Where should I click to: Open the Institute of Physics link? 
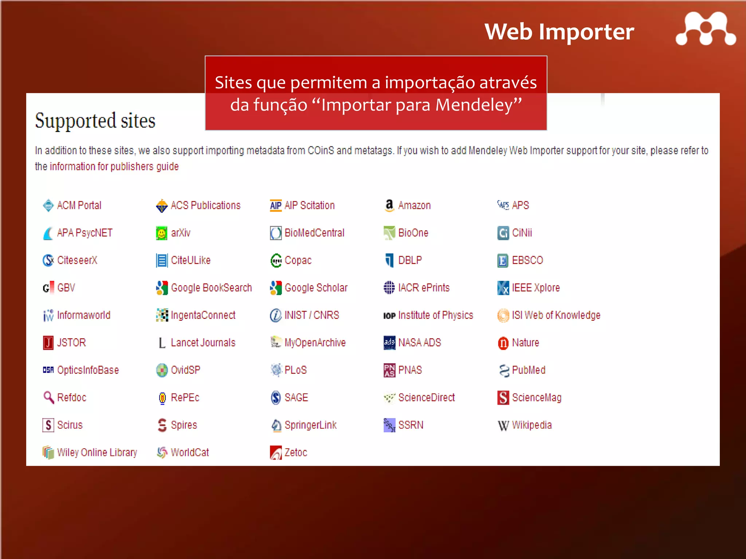point(436,315)
